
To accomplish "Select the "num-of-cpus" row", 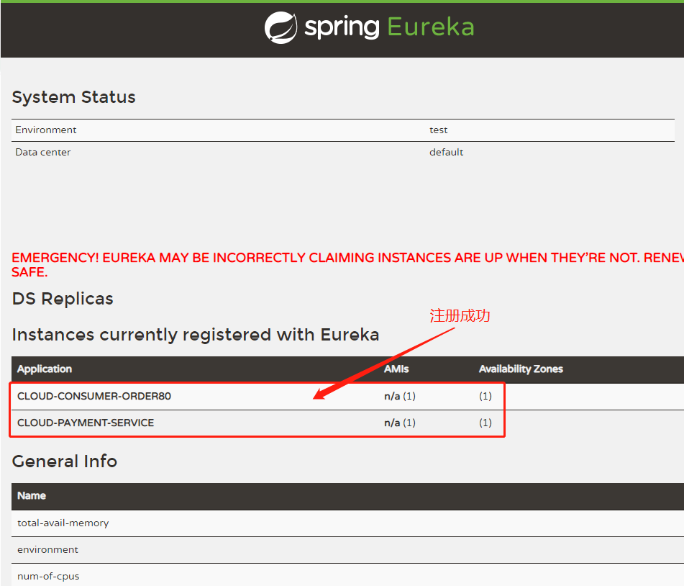I will pyautogui.click(x=347, y=574).
